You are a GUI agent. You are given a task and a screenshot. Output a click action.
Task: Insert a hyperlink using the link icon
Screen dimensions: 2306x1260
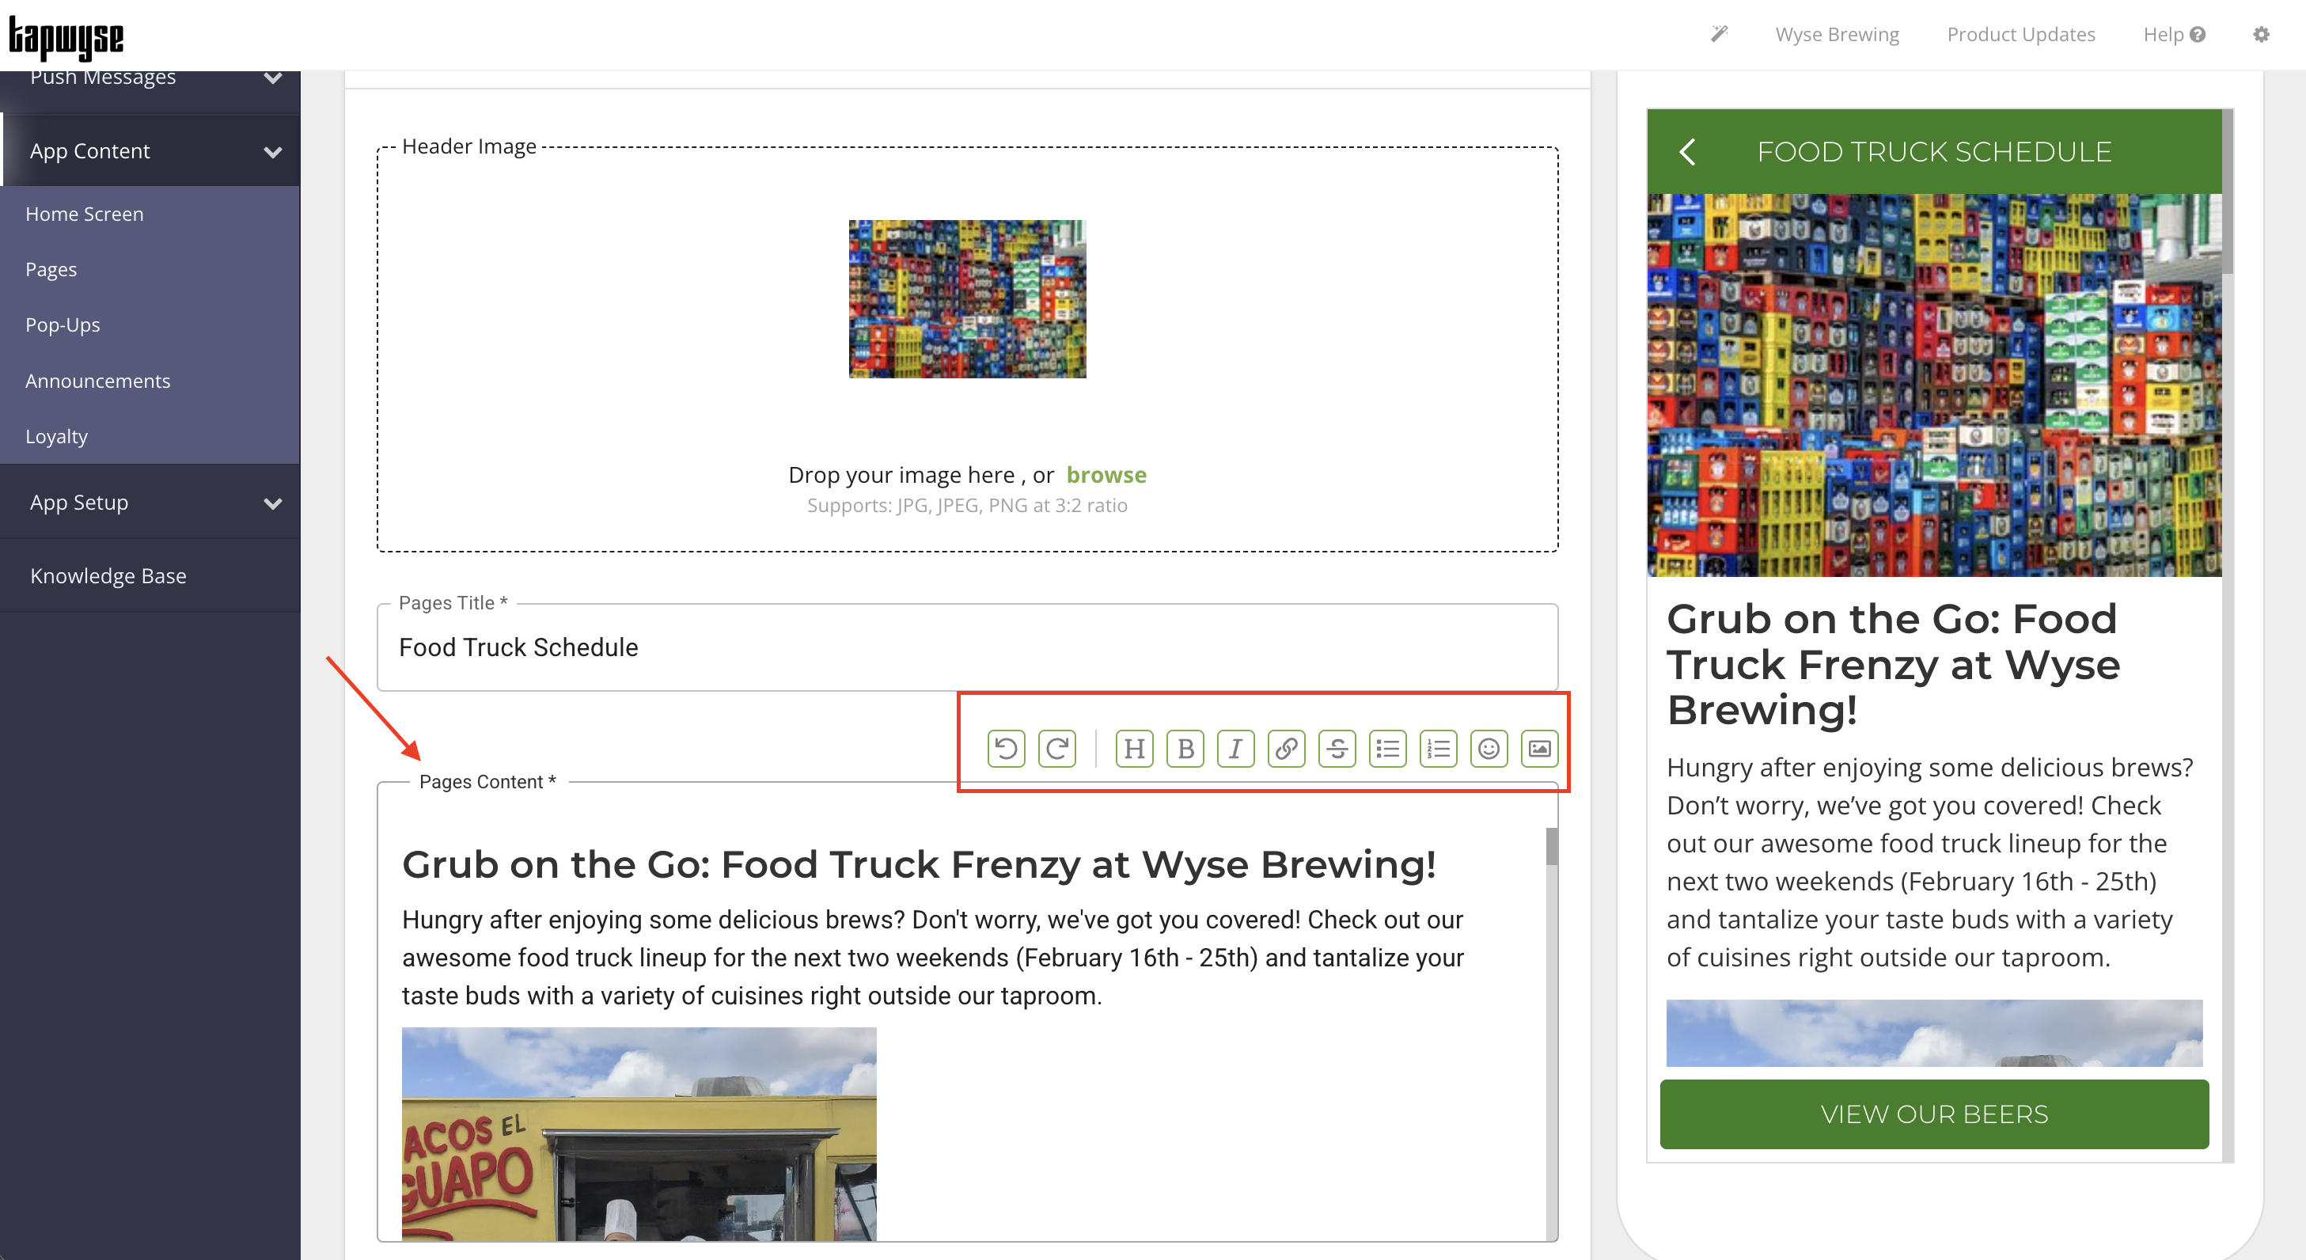[x=1287, y=749]
